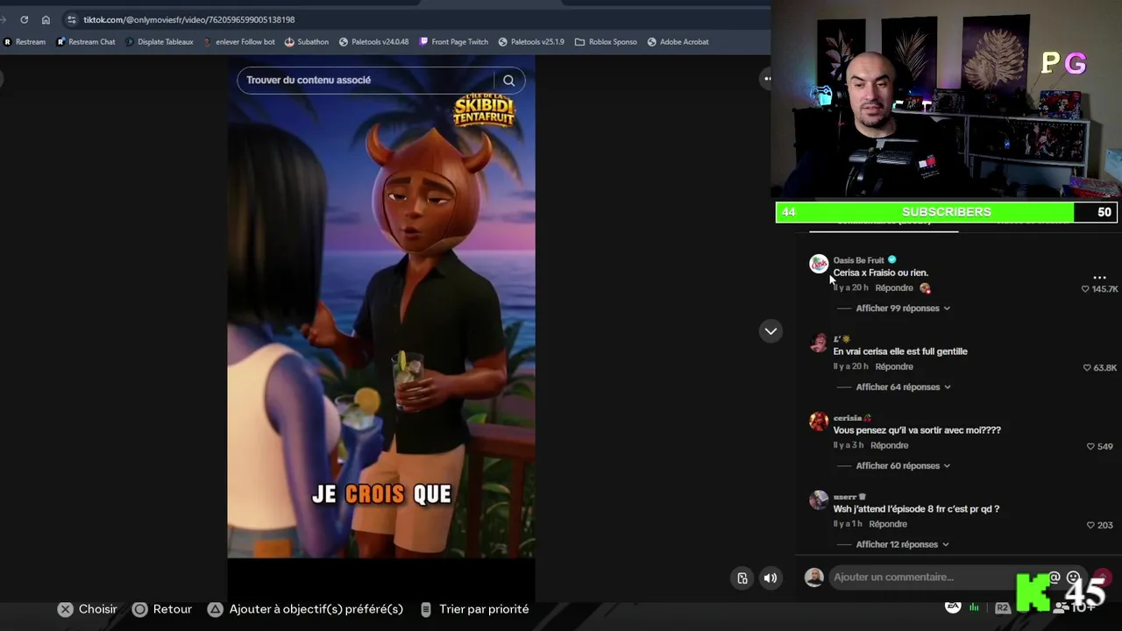Reply to the épisode 8 comment
Image resolution: width=1122 pixels, height=631 pixels.
pyautogui.click(x=888, y=524)
